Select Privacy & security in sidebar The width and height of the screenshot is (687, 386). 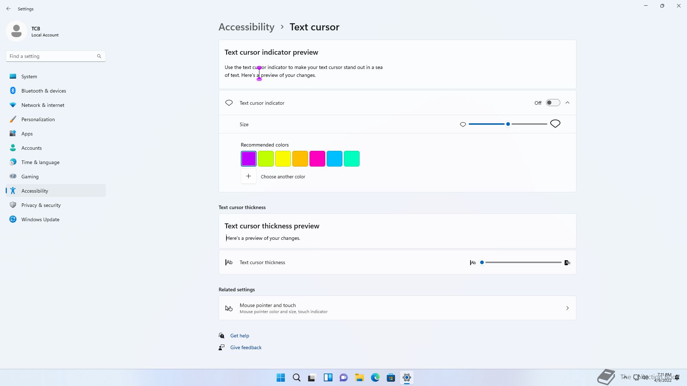(41, 205)
